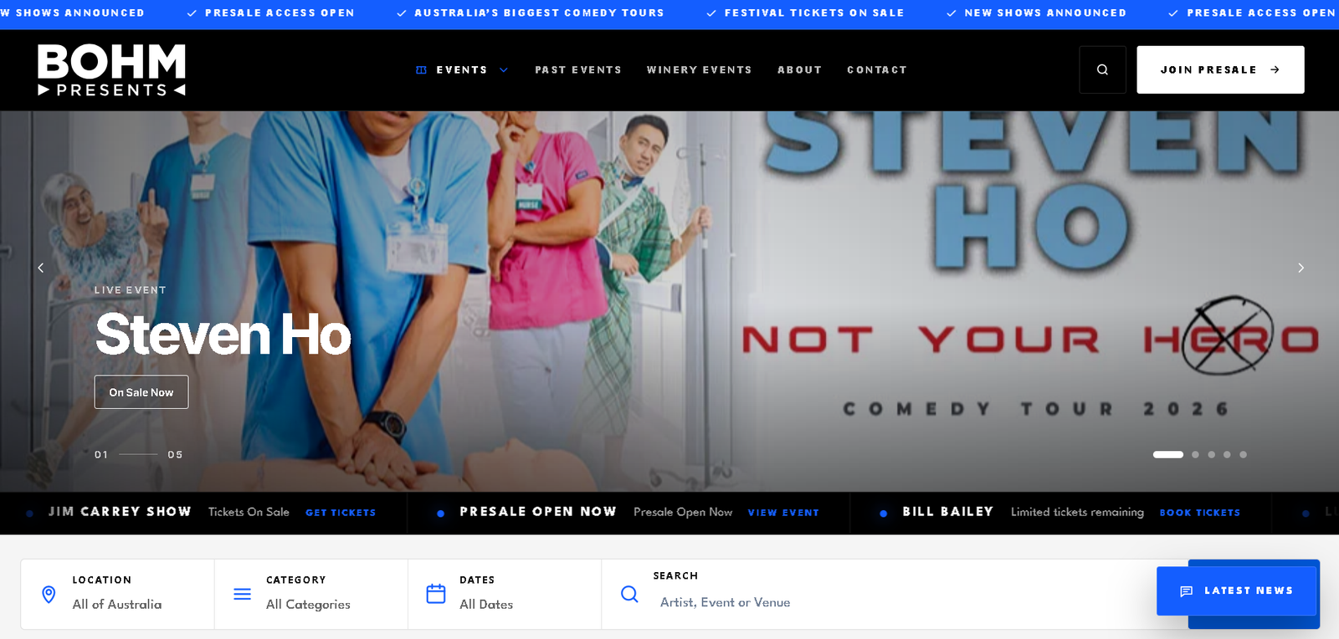Click the magnifier icon in search filter
The image size is (1339, 639).
pos(629,594)
